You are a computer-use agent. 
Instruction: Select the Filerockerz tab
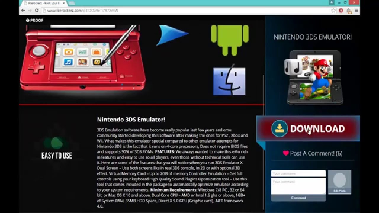click(44, 3)
